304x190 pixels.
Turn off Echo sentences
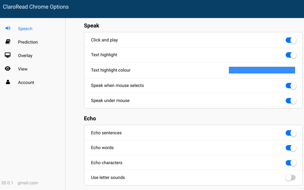point(291,133)
